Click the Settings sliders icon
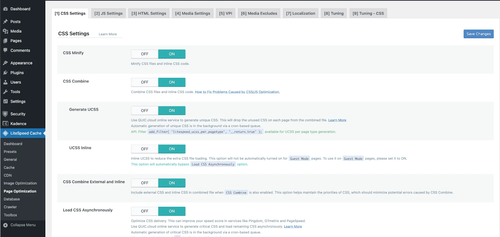Viewport: 500px width, 237px height. pos(5,101)
